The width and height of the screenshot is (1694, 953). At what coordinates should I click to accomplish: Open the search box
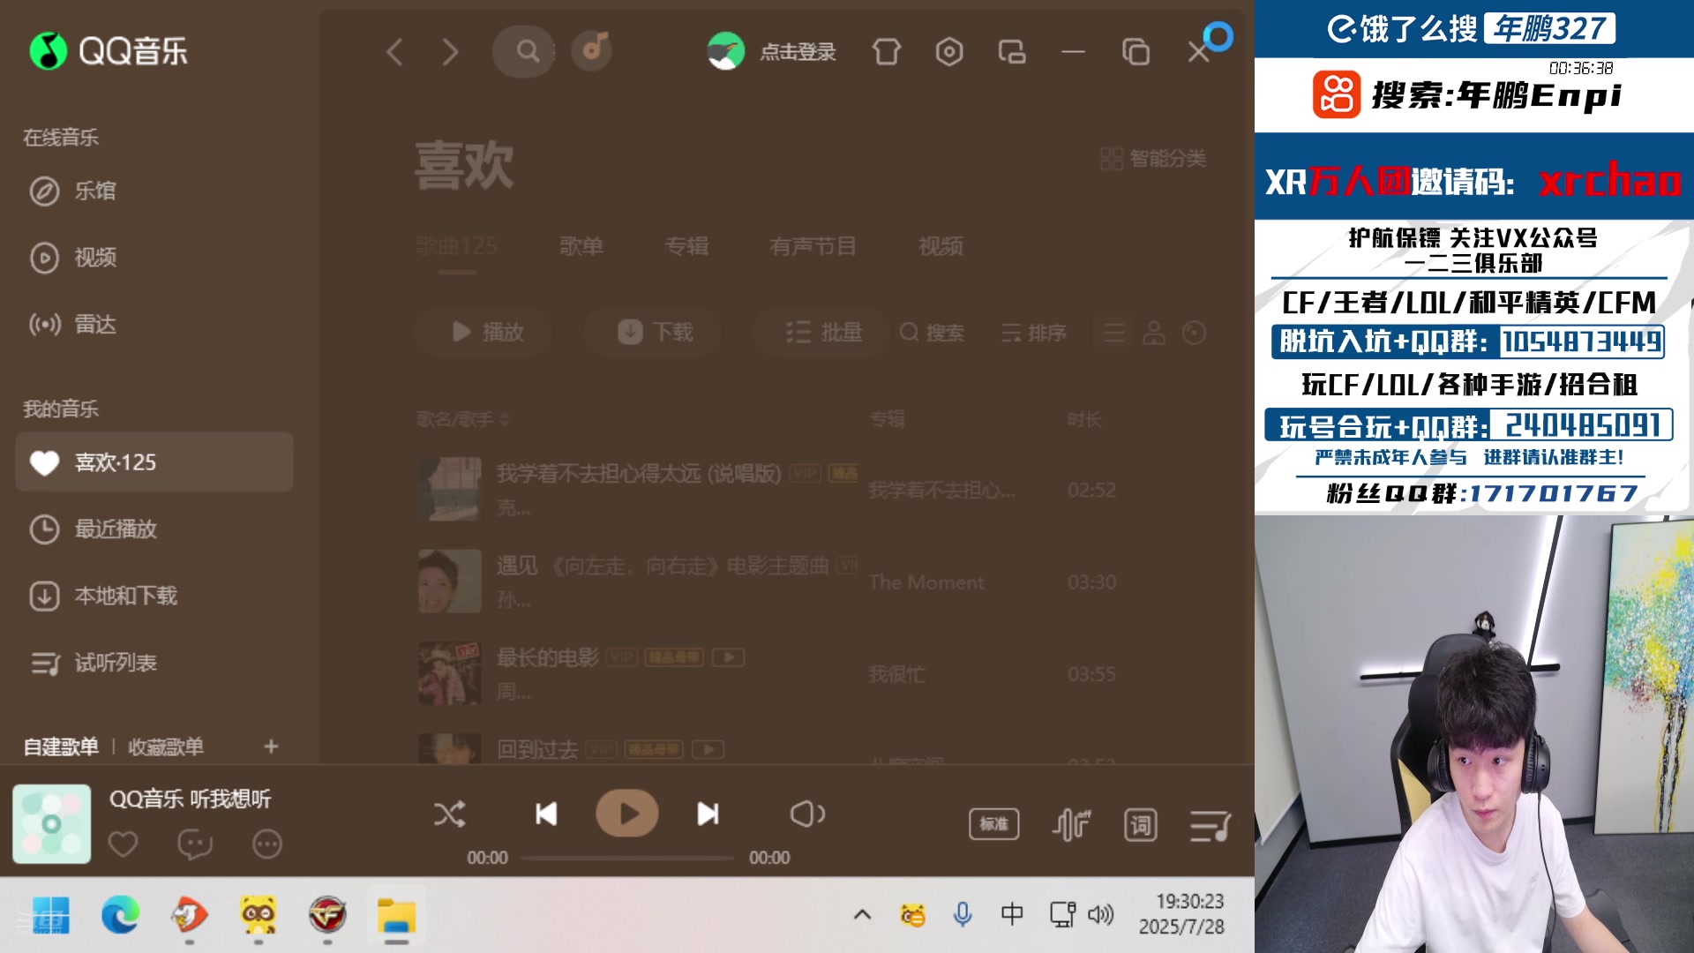[x=524, y=51]
